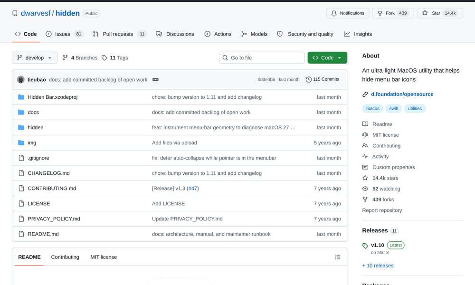Viewport: 475px width, 285px height.
Task: Open the Security and quality tab
Action: [x=305, y=34]
